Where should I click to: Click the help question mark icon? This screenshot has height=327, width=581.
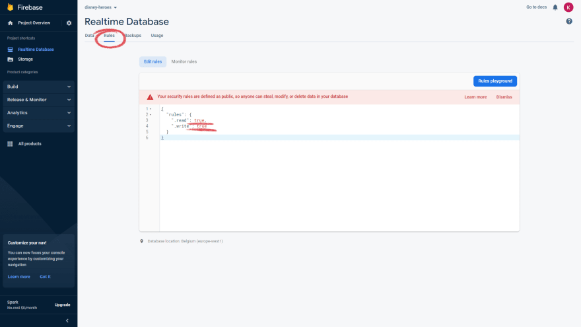(569, 22)
